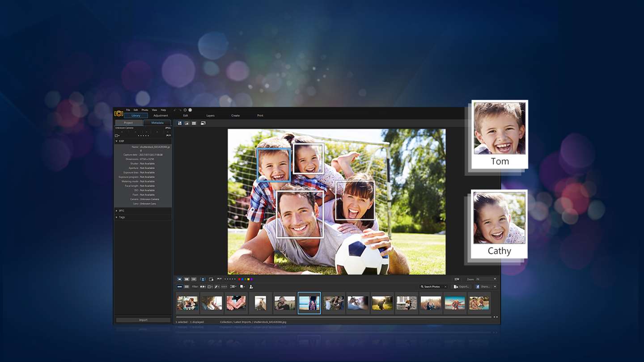
Task: Click the clear search X icon
Action: (445, 286)
